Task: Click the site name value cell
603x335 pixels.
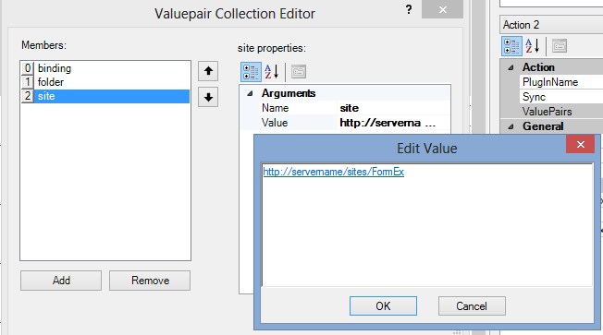Action: (x=393, y=108)
